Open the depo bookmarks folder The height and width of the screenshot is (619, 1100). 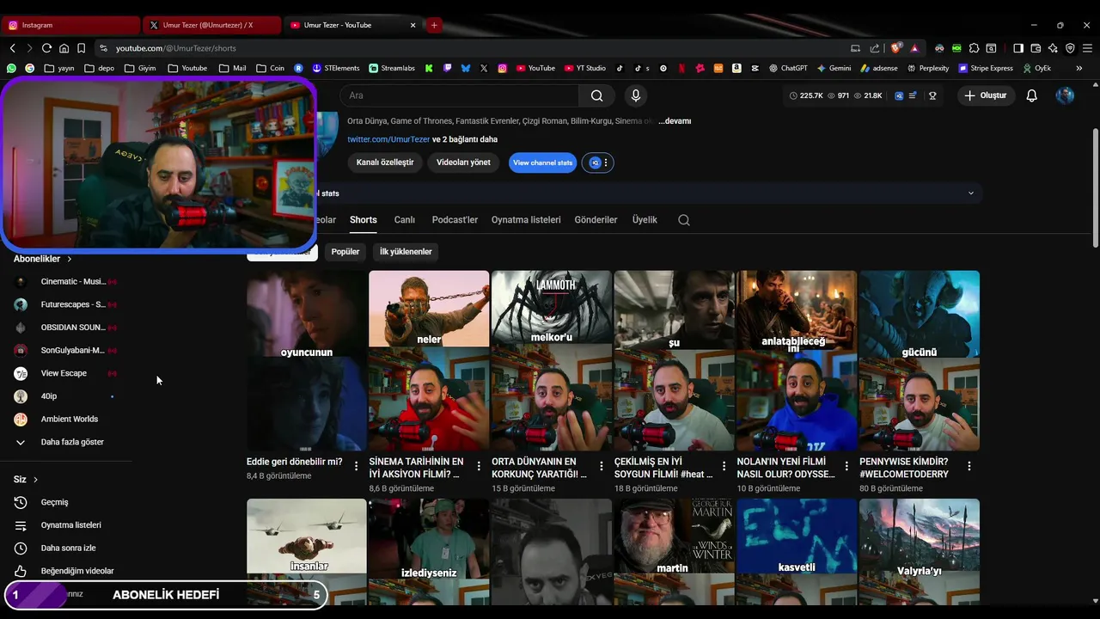pyautogui.click(x=99, y=68)
